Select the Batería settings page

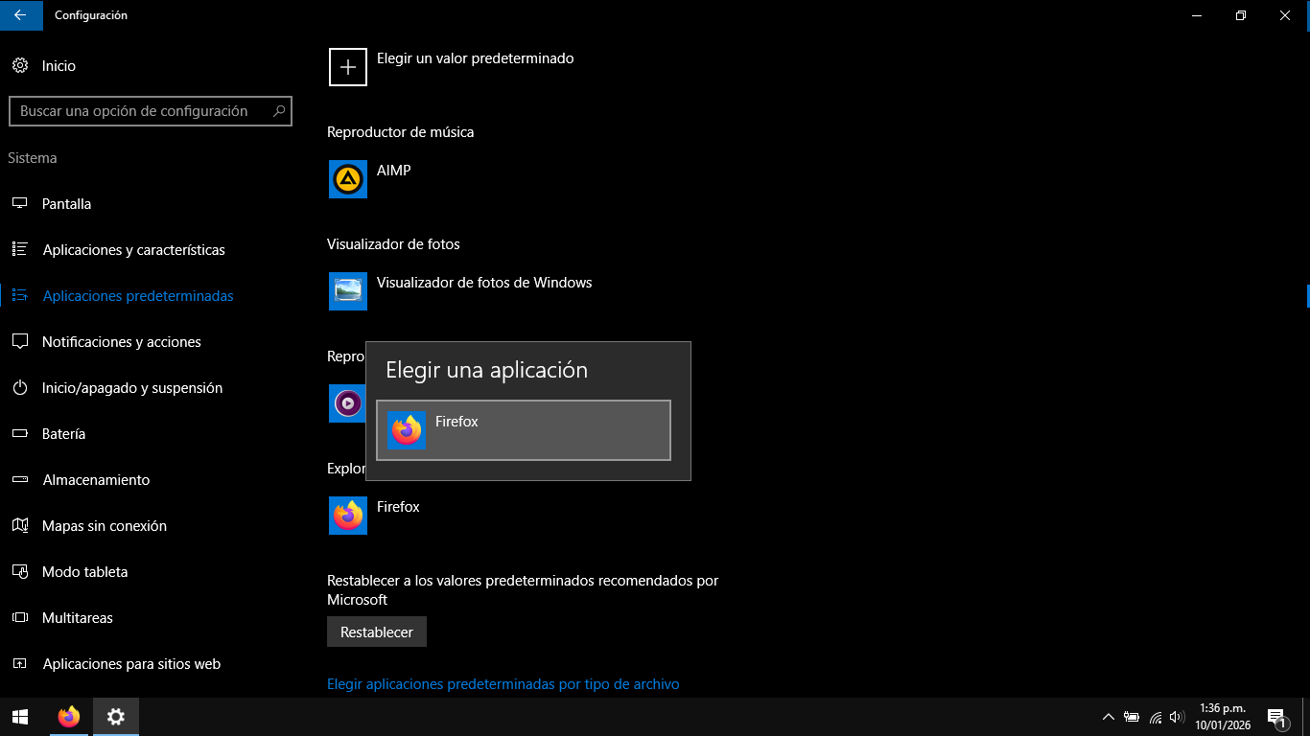point(63,434)
